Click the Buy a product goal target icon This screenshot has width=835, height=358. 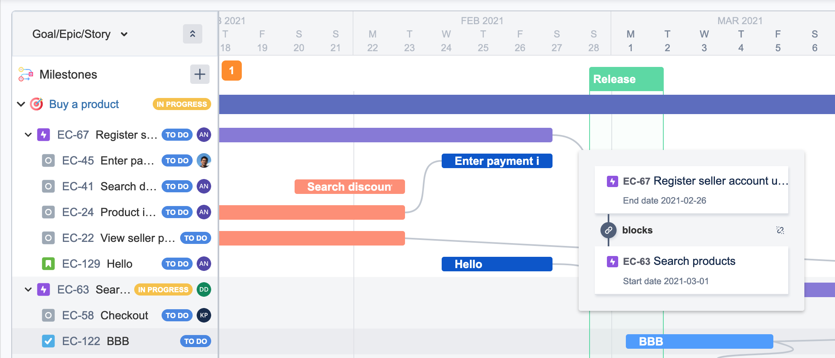[x=37, y=104]
